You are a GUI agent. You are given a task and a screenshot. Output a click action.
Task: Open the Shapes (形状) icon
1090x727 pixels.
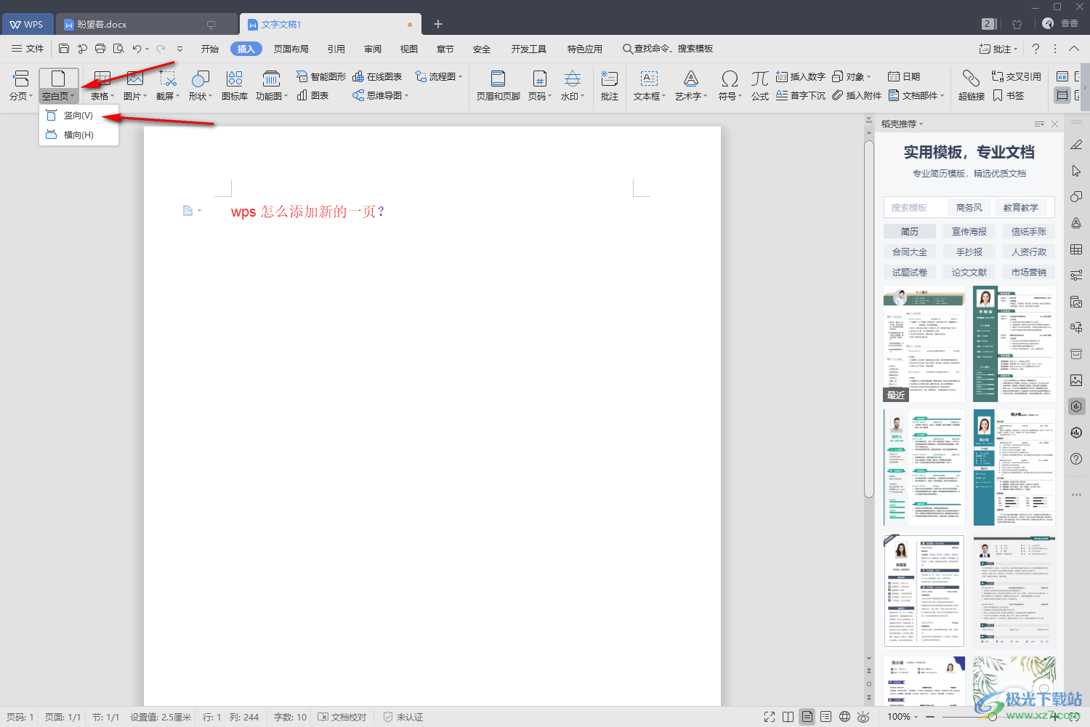click(x=201, y=79)
